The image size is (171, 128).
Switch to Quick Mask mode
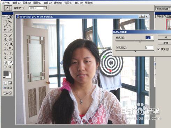point(10,83)
